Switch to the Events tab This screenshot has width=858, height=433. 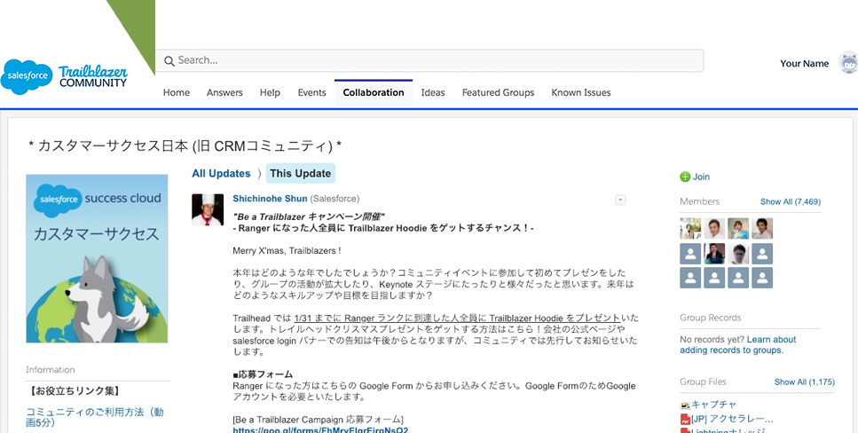click(312, 92)
